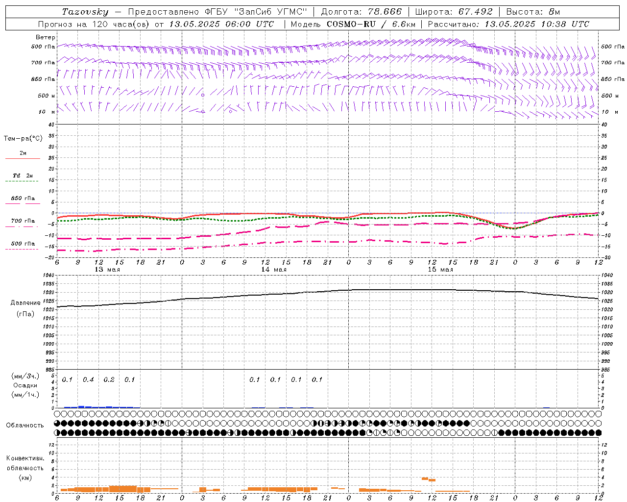Click the 850 гПа temperature legend entry
This screenshot has width=627, height=502.
(23, 199)
